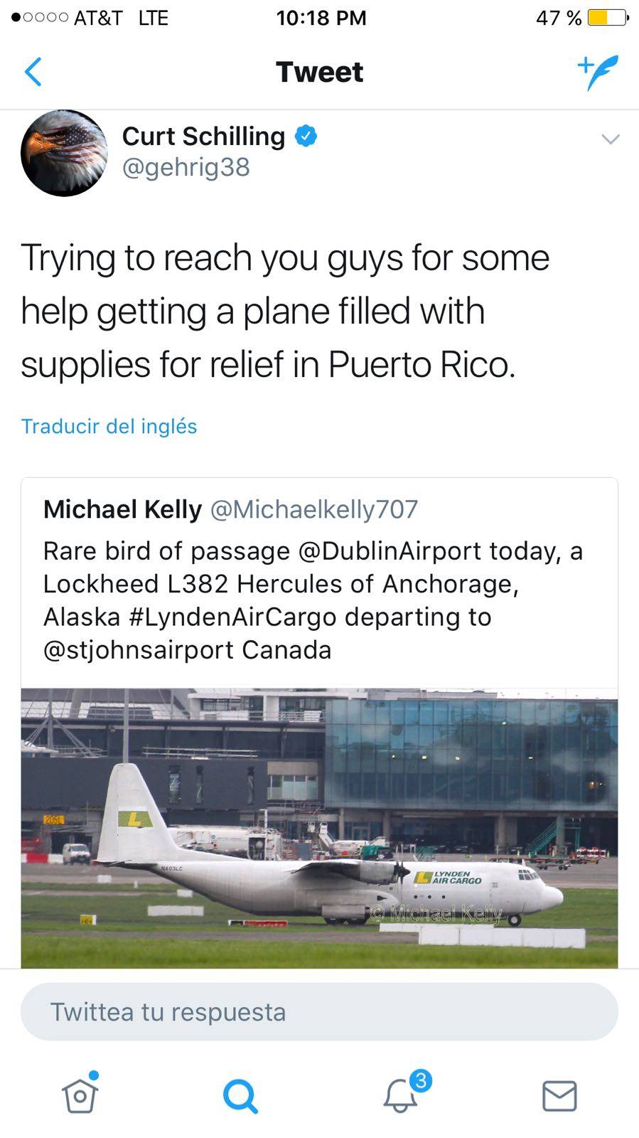Image resolution: width=639 pixels, height=1138 pixels.
Task: Open the Lynden Air Cargo plane photo
Action: coord(319,828)
